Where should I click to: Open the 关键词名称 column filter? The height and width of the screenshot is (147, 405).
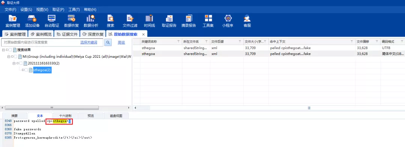coord(179,42)
